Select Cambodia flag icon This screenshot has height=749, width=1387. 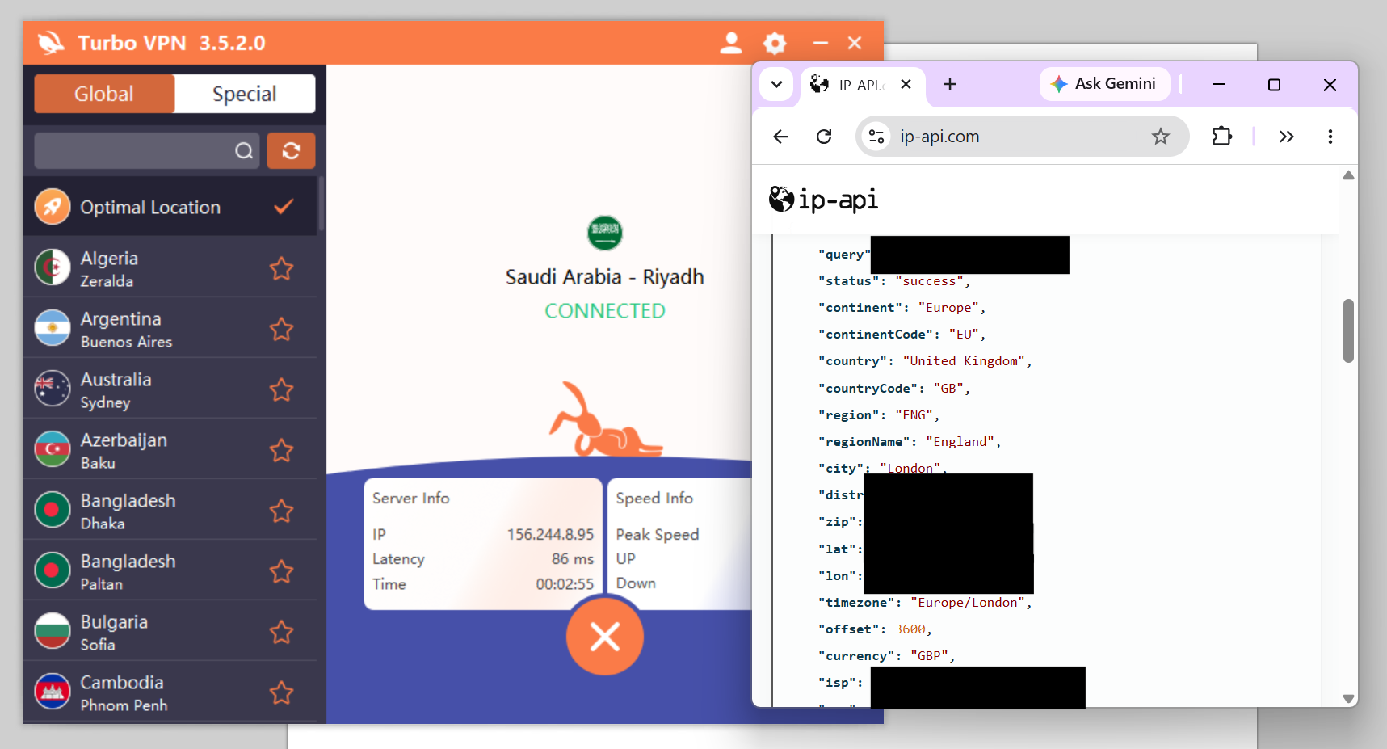(x=53, y=692)
